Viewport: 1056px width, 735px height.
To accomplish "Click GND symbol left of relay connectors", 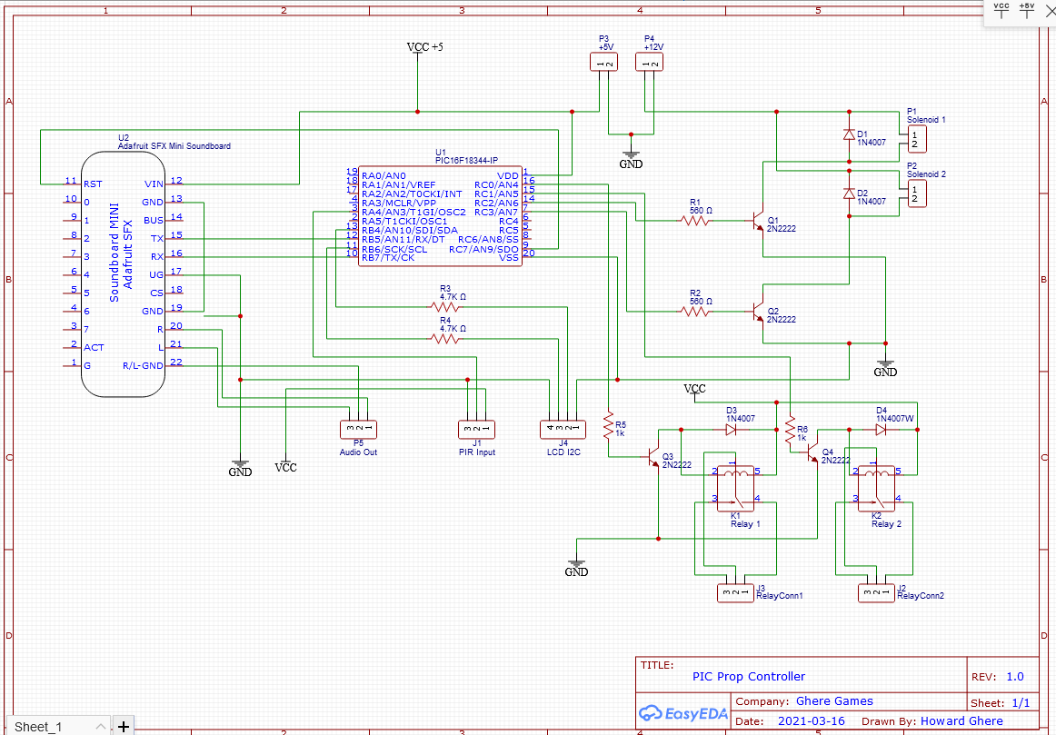I will click(576, 568).
